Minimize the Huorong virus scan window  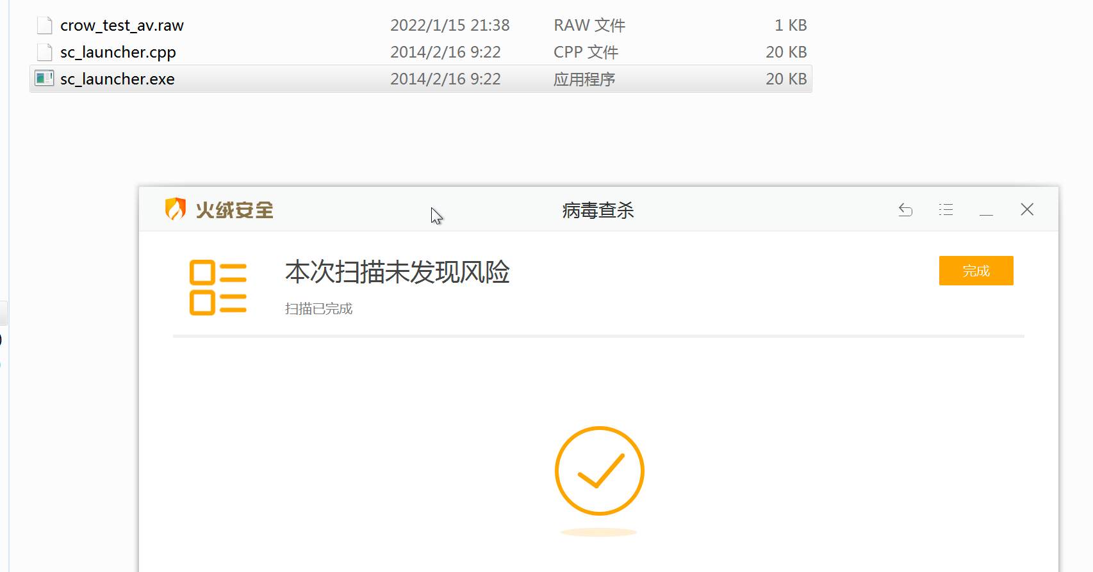coord(986,210)
